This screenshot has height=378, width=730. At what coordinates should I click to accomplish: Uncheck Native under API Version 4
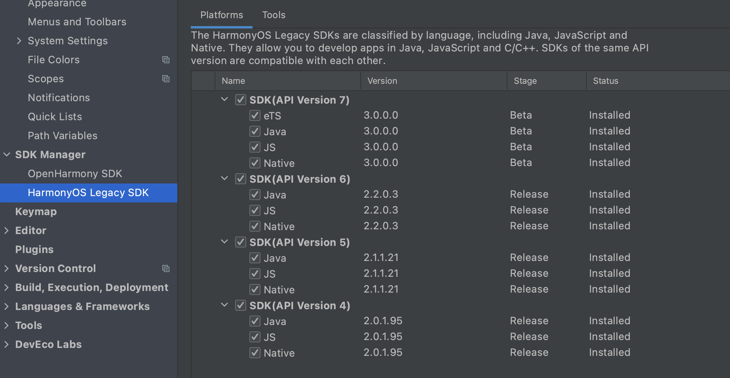tap(255, 353)
